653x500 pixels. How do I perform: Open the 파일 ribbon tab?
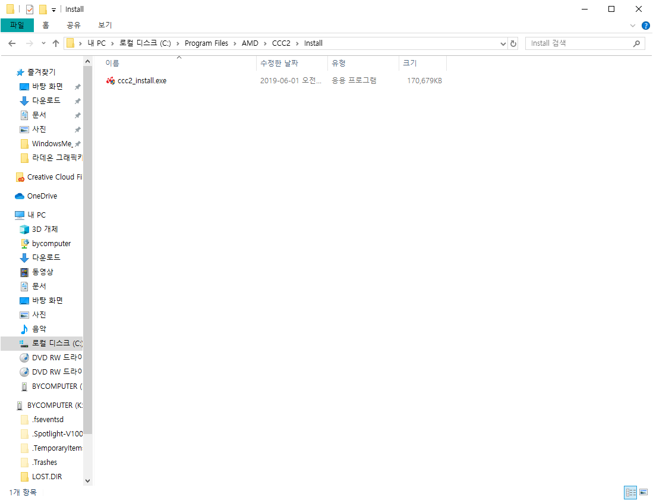(17, 26)
